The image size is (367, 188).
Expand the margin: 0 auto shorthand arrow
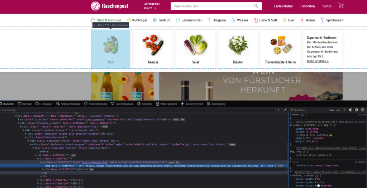[308, 141]
